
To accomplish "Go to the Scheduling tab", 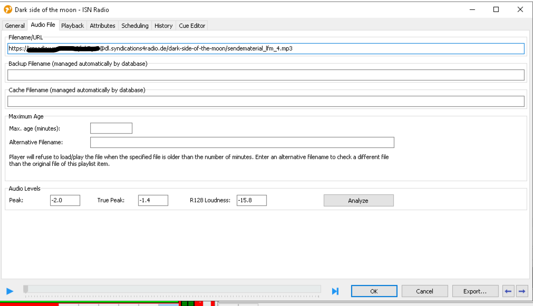I will pos(135,26).
